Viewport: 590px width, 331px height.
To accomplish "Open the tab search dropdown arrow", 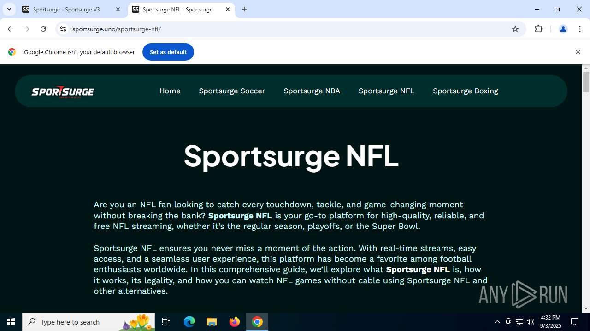I will [x=9, y=9].
